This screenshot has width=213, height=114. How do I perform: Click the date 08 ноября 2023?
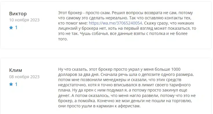24,77
